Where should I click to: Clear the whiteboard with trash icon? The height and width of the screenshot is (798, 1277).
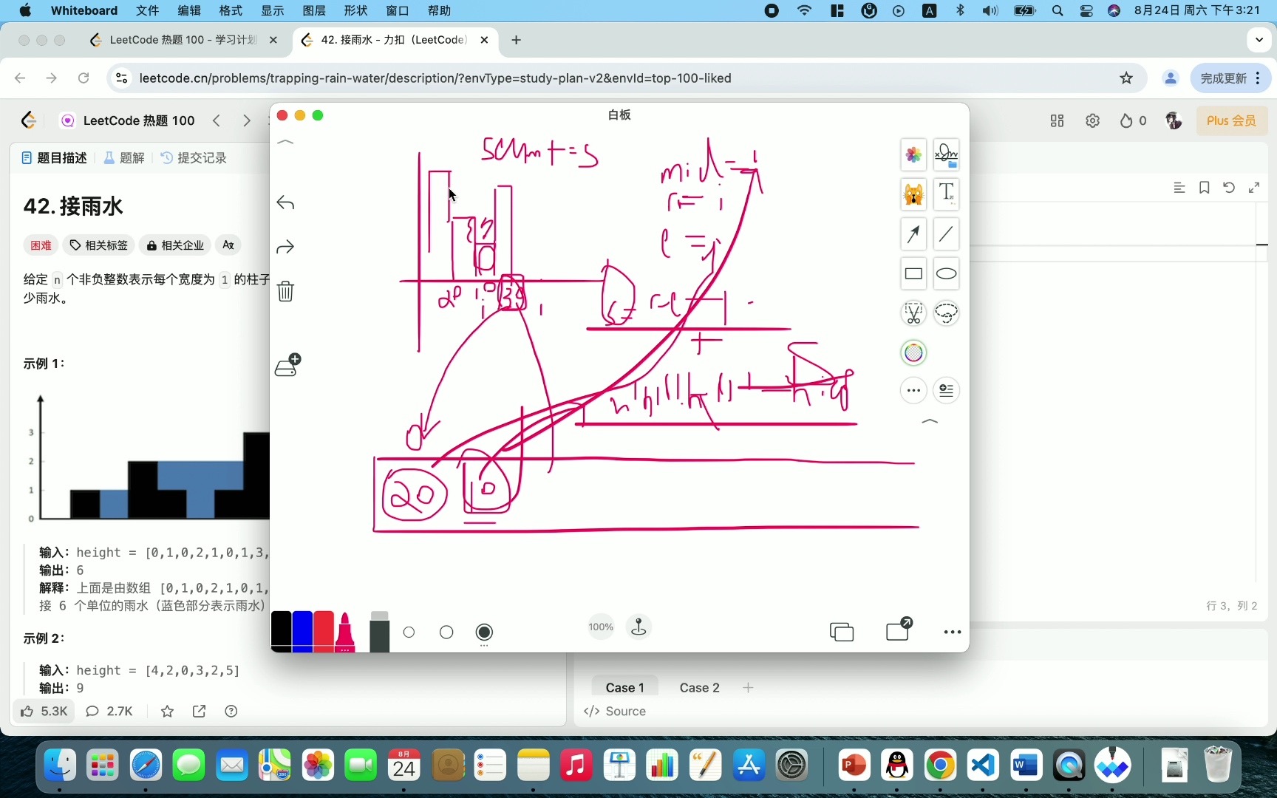tap(285, 290)
